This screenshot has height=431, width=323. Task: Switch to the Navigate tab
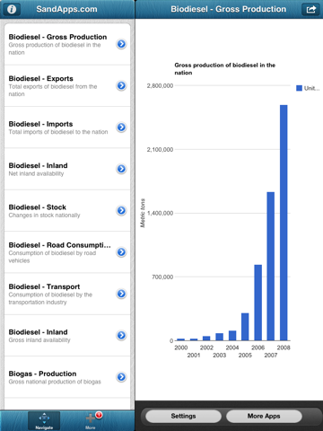(44, 421)
